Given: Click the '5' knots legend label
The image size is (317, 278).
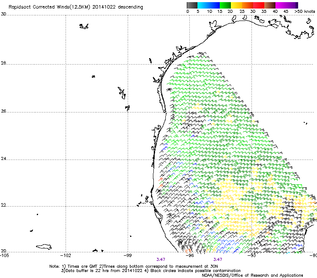Looking at the screenshot, I should pos(198,12).
